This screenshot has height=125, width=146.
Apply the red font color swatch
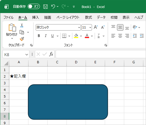(87, 36)
